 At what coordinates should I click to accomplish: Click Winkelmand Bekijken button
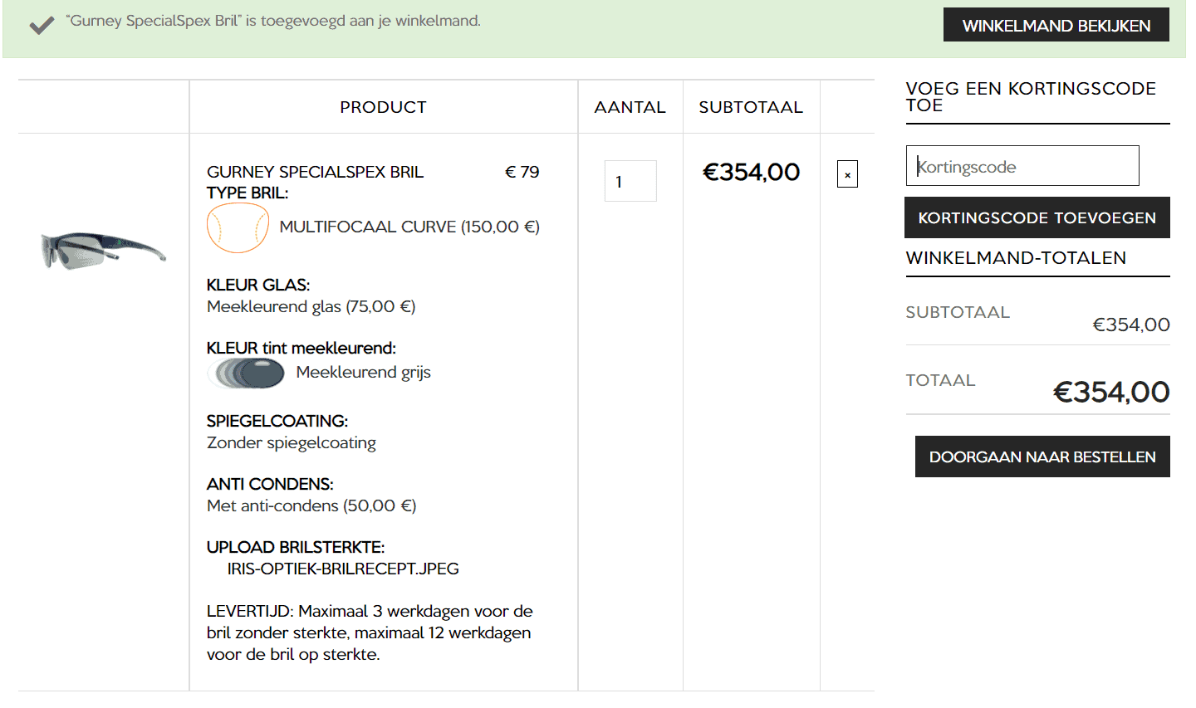1056,25
